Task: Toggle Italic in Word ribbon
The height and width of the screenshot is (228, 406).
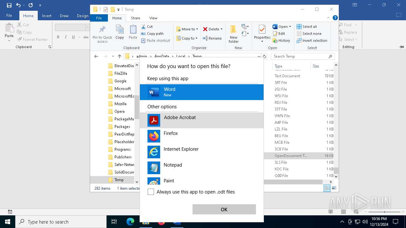Action: pos(66,37)
